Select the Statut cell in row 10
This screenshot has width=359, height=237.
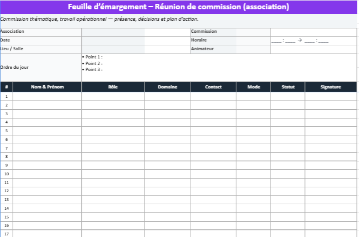(x=288, y=174)
